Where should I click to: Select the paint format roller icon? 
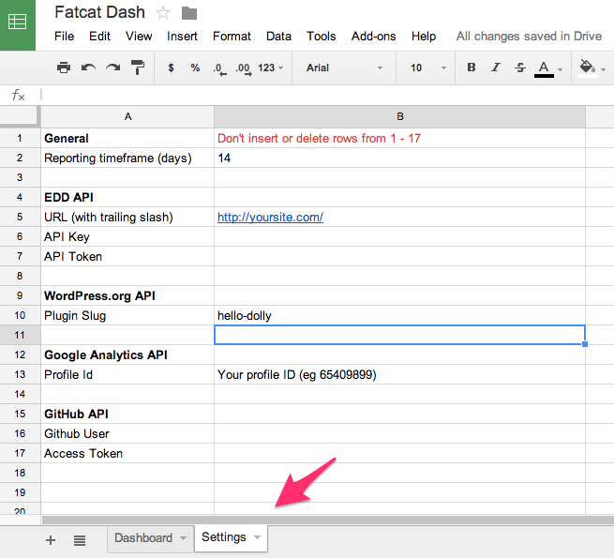[138, 68]
